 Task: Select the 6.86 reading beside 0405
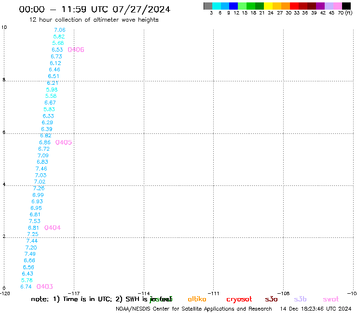click(x=45, y=143)
